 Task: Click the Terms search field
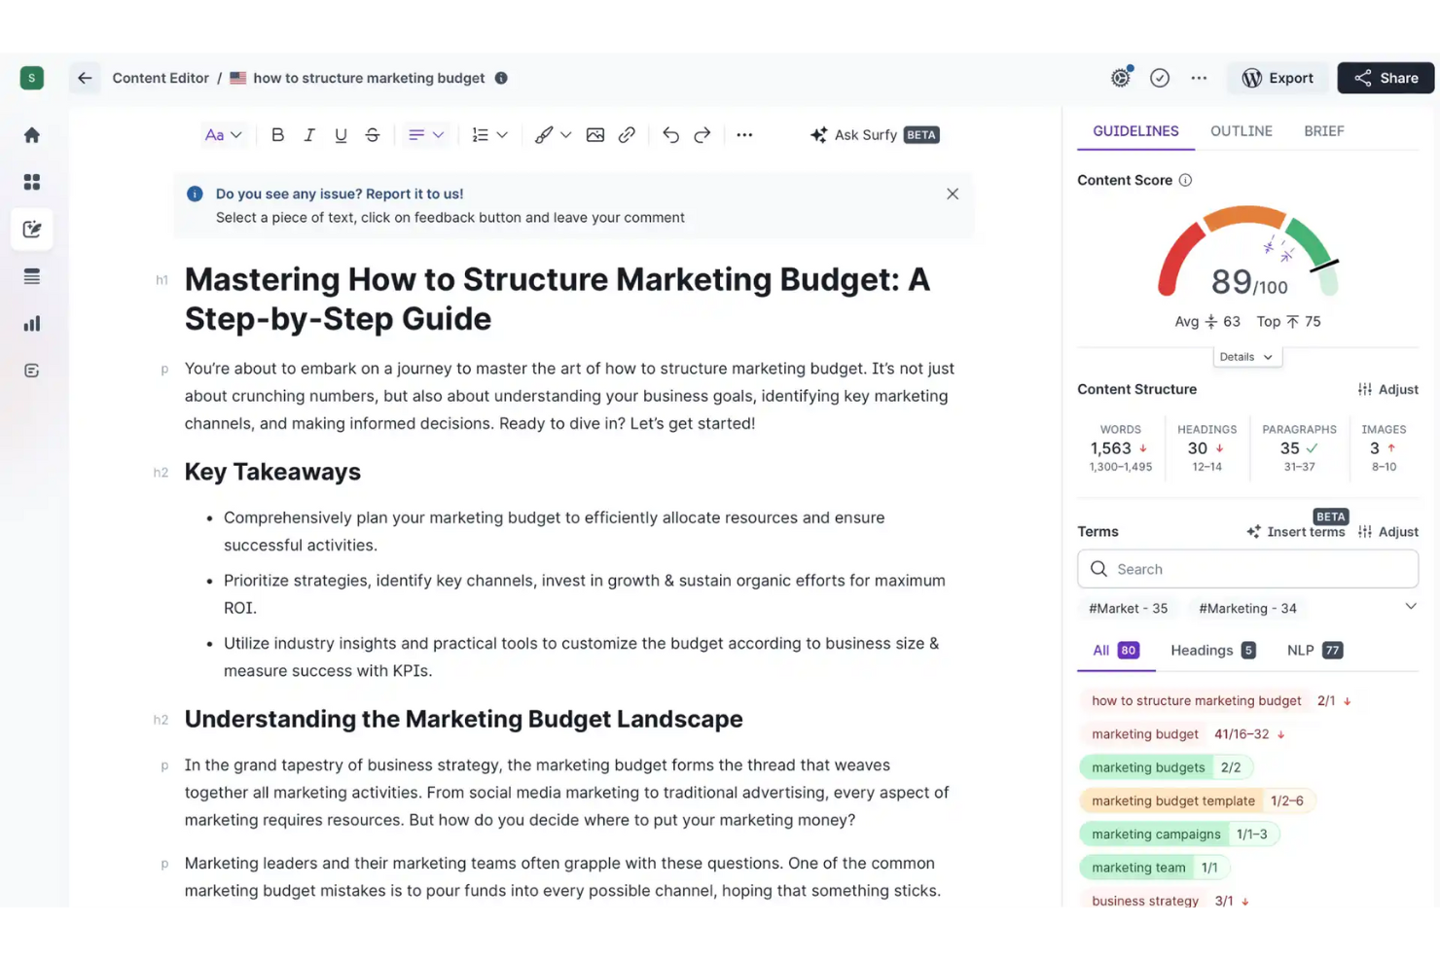click(x=1247, y=569)
